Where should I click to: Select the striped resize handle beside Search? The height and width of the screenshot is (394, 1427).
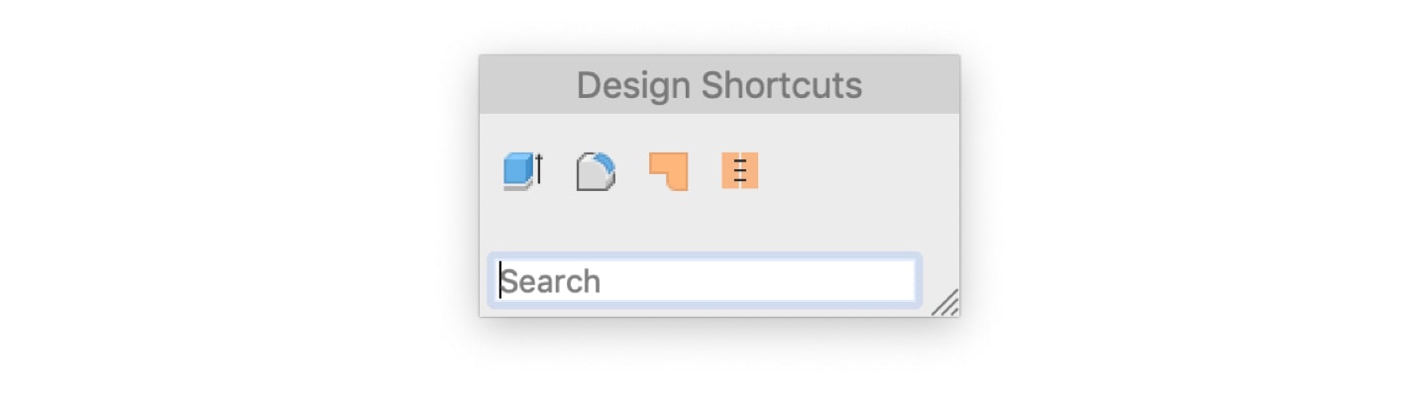[945, 303]
